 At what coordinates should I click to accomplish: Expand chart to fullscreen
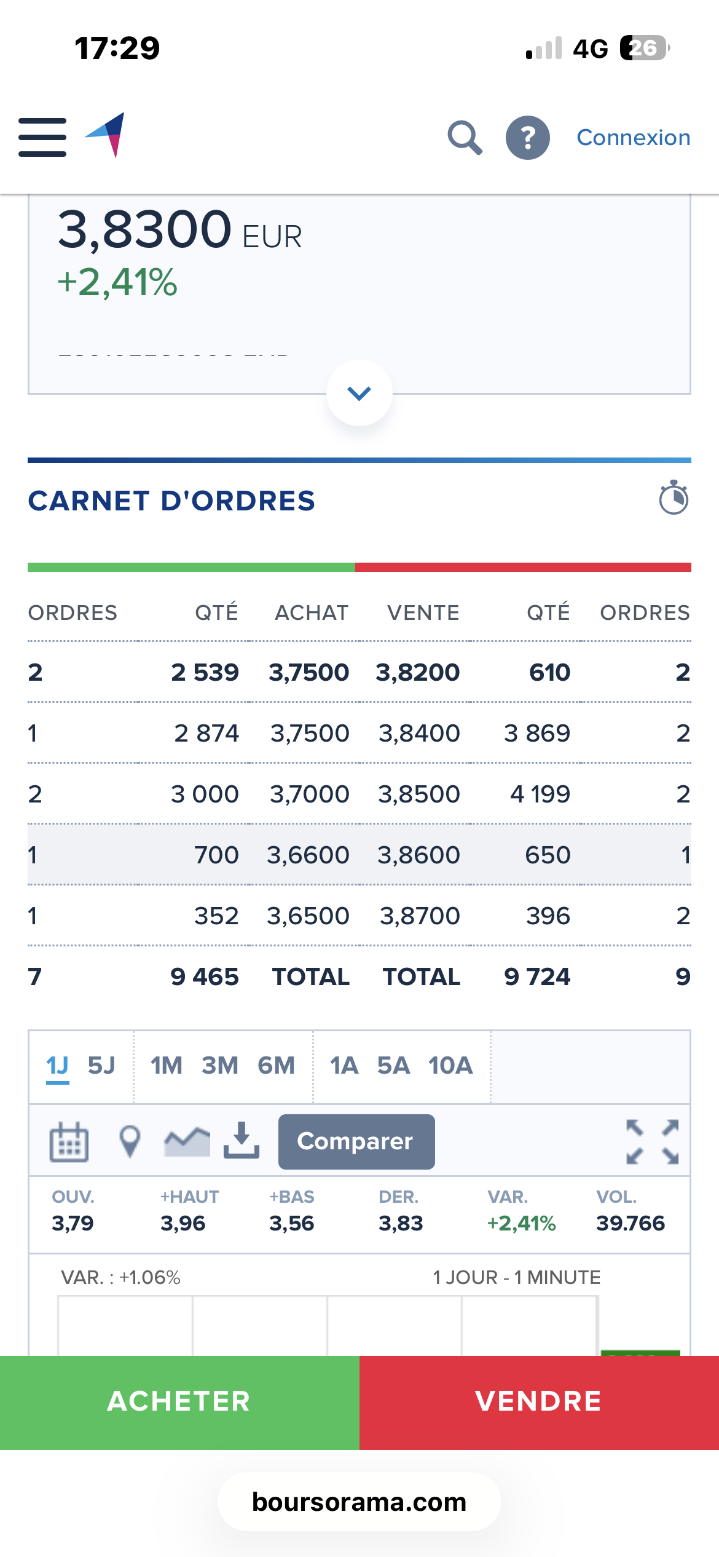pos(652,1142)
